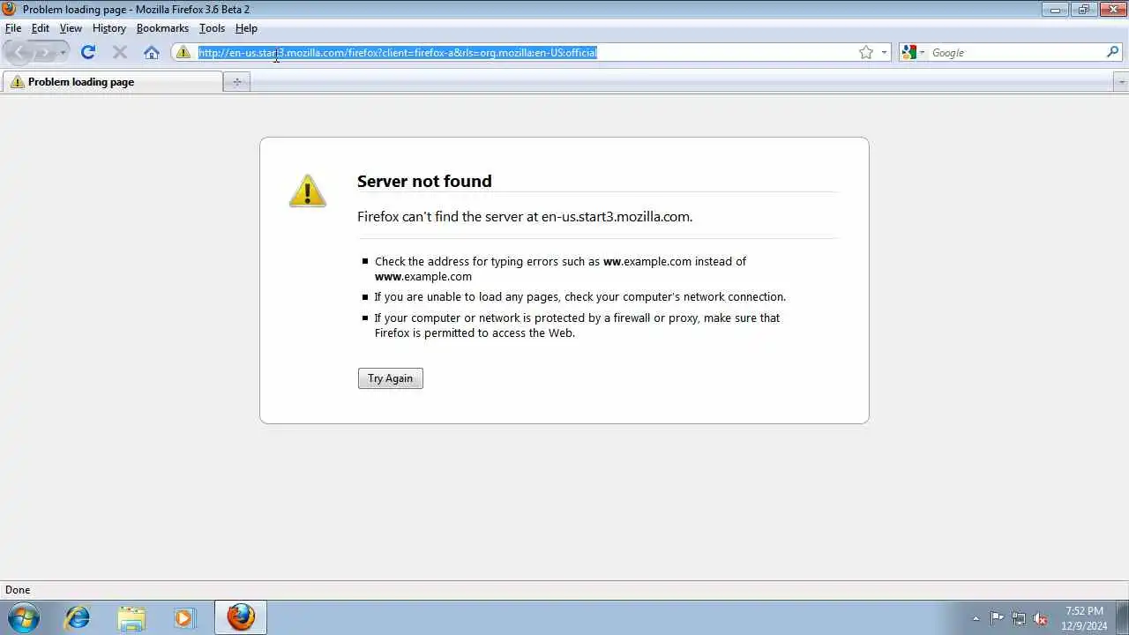This screenshot has width=1129, height=635.
Task: Open the Google search engine selector
Action: (913, 52)
